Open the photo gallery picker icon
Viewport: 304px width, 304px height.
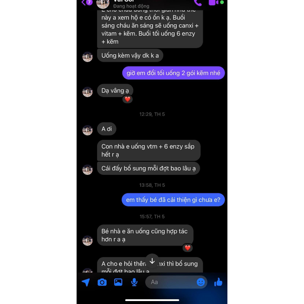coord(118,282)
